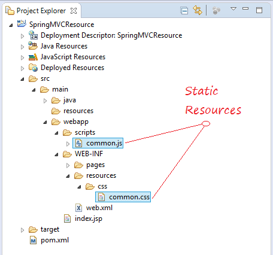Click the Collapse All toolbar icon

(184, 11)
